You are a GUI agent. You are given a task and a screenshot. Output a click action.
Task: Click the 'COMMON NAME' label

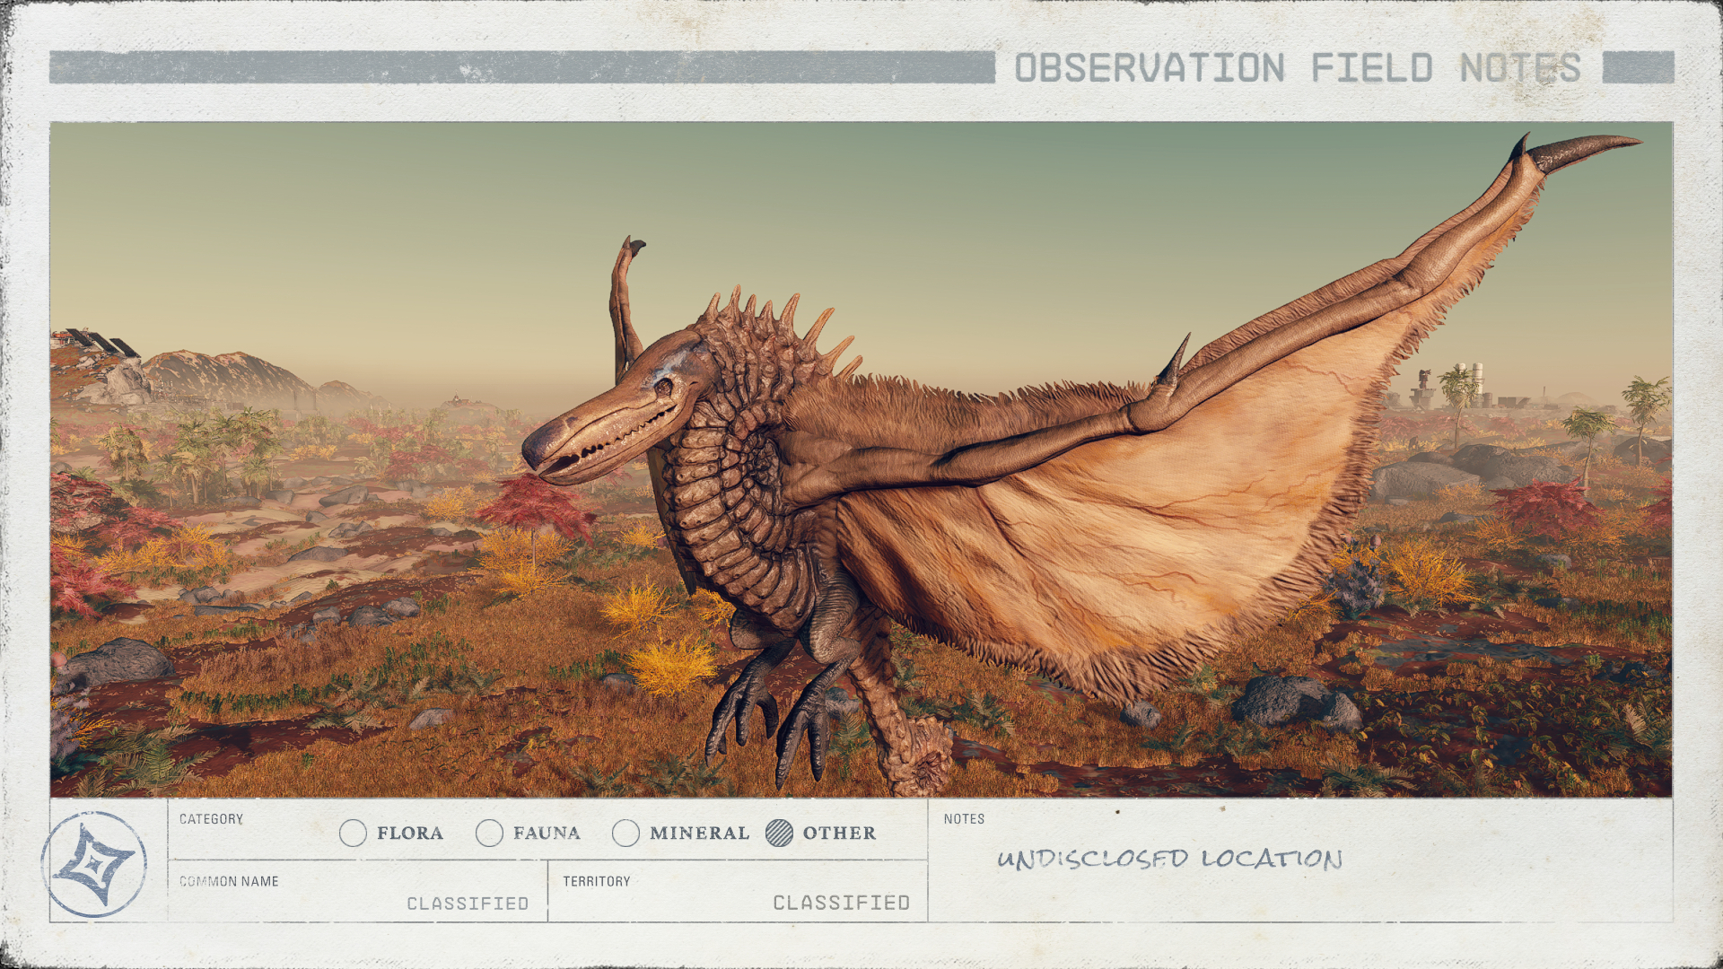pyautogui.click(x=229, y=882)
